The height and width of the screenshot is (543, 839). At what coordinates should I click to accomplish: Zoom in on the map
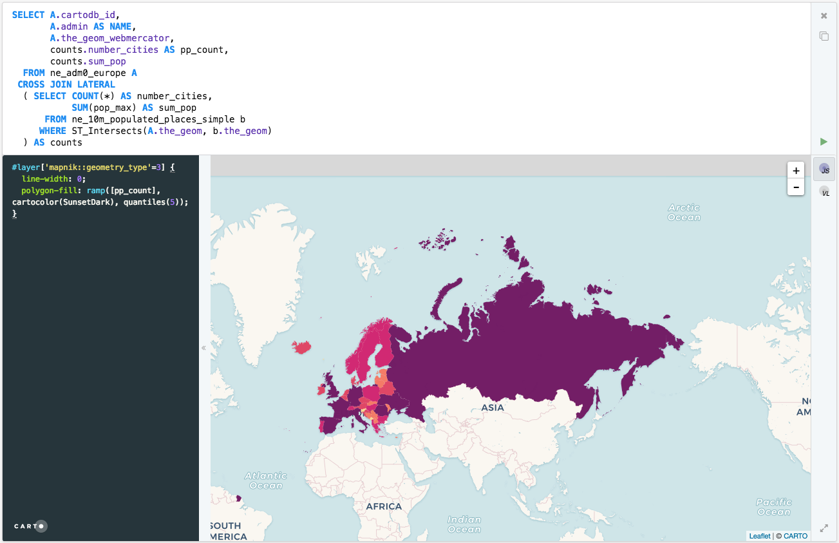click(796, 171)
